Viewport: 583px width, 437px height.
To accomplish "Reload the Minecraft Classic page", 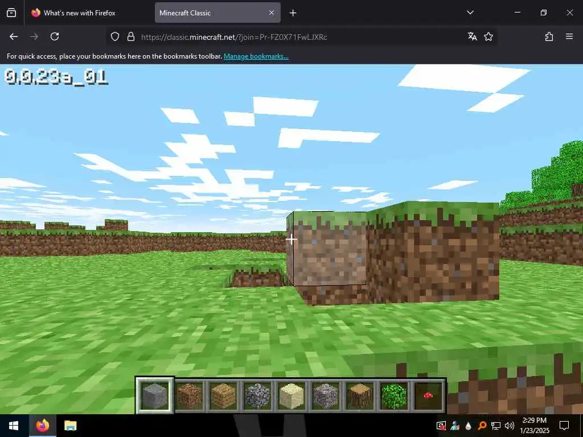I will (55, 36).
